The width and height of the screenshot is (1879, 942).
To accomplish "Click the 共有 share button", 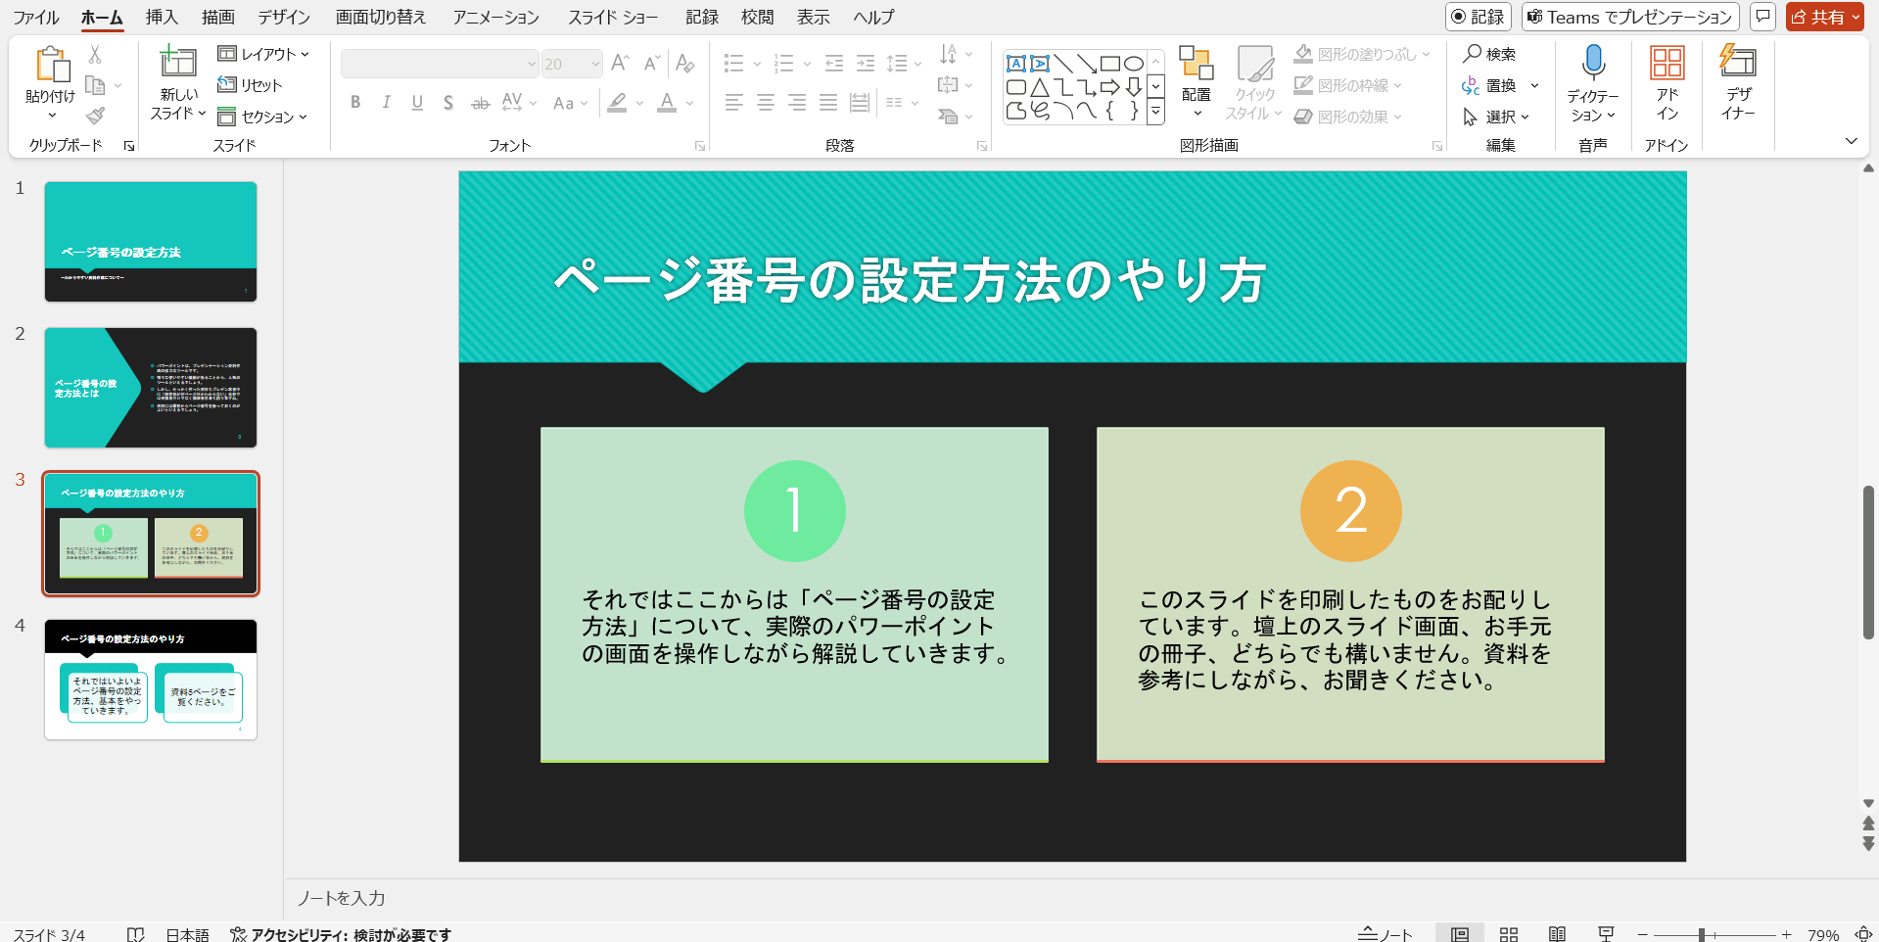I will (1824, 17).
